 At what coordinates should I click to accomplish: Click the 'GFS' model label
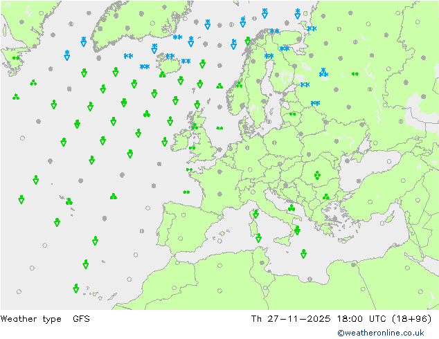[x=81, y=318]
